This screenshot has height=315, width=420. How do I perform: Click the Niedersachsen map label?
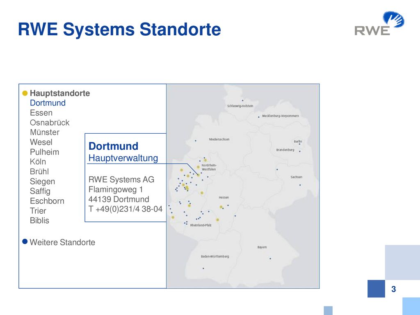(219, 139)
